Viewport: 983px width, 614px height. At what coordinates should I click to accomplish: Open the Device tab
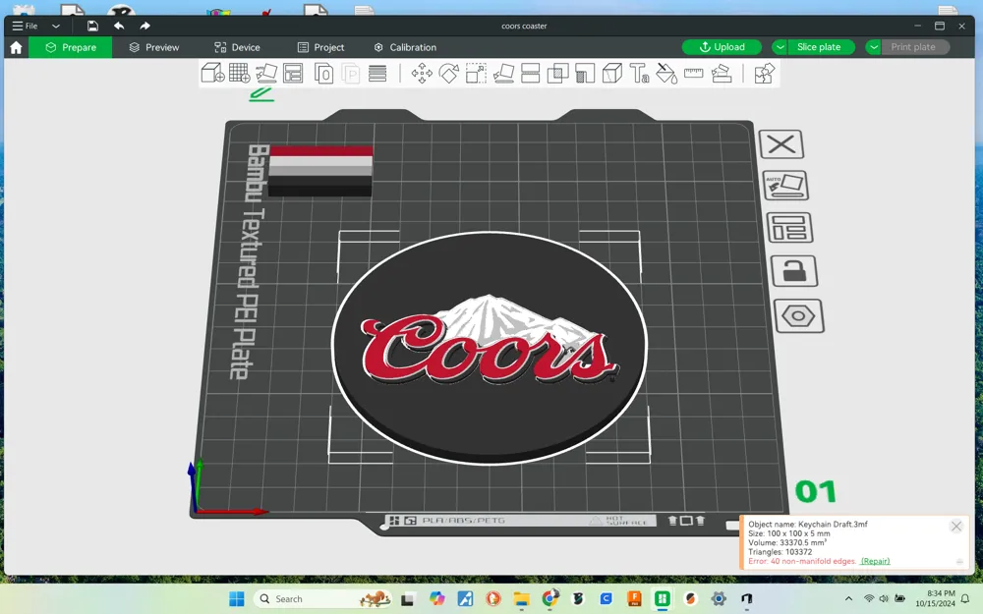237,47
